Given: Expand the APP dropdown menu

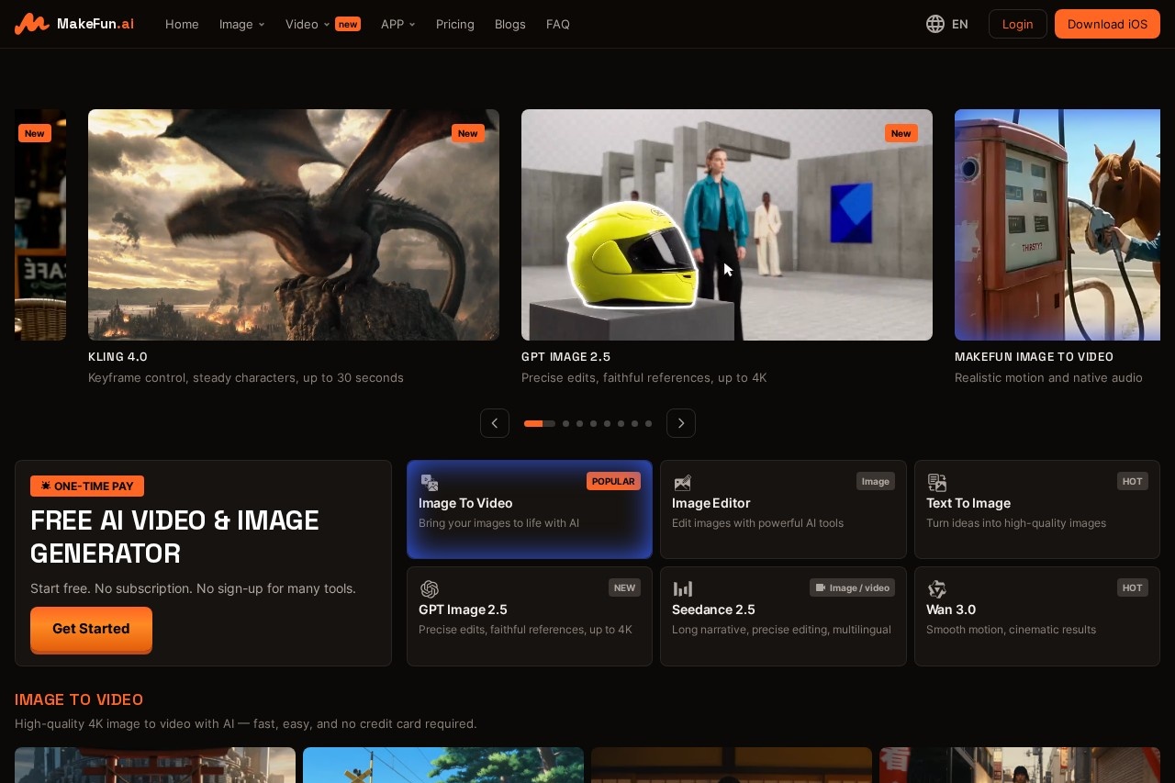Looking at the screenshot, I should 397,24.
